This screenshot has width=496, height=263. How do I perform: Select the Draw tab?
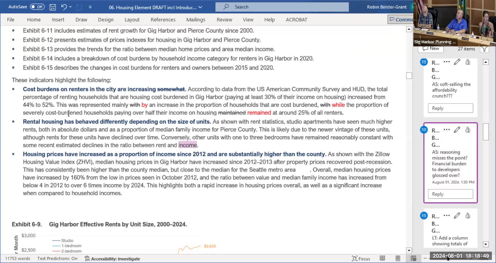click(81, 20)
